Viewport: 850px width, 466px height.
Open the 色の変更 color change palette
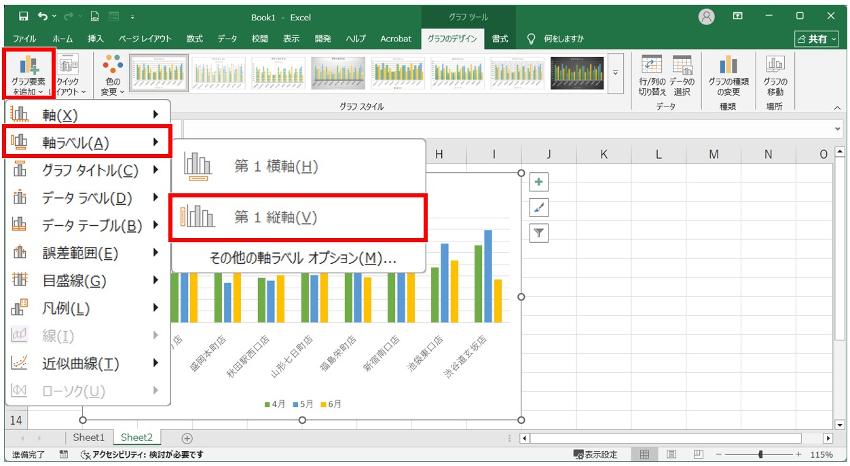(113, 75)
